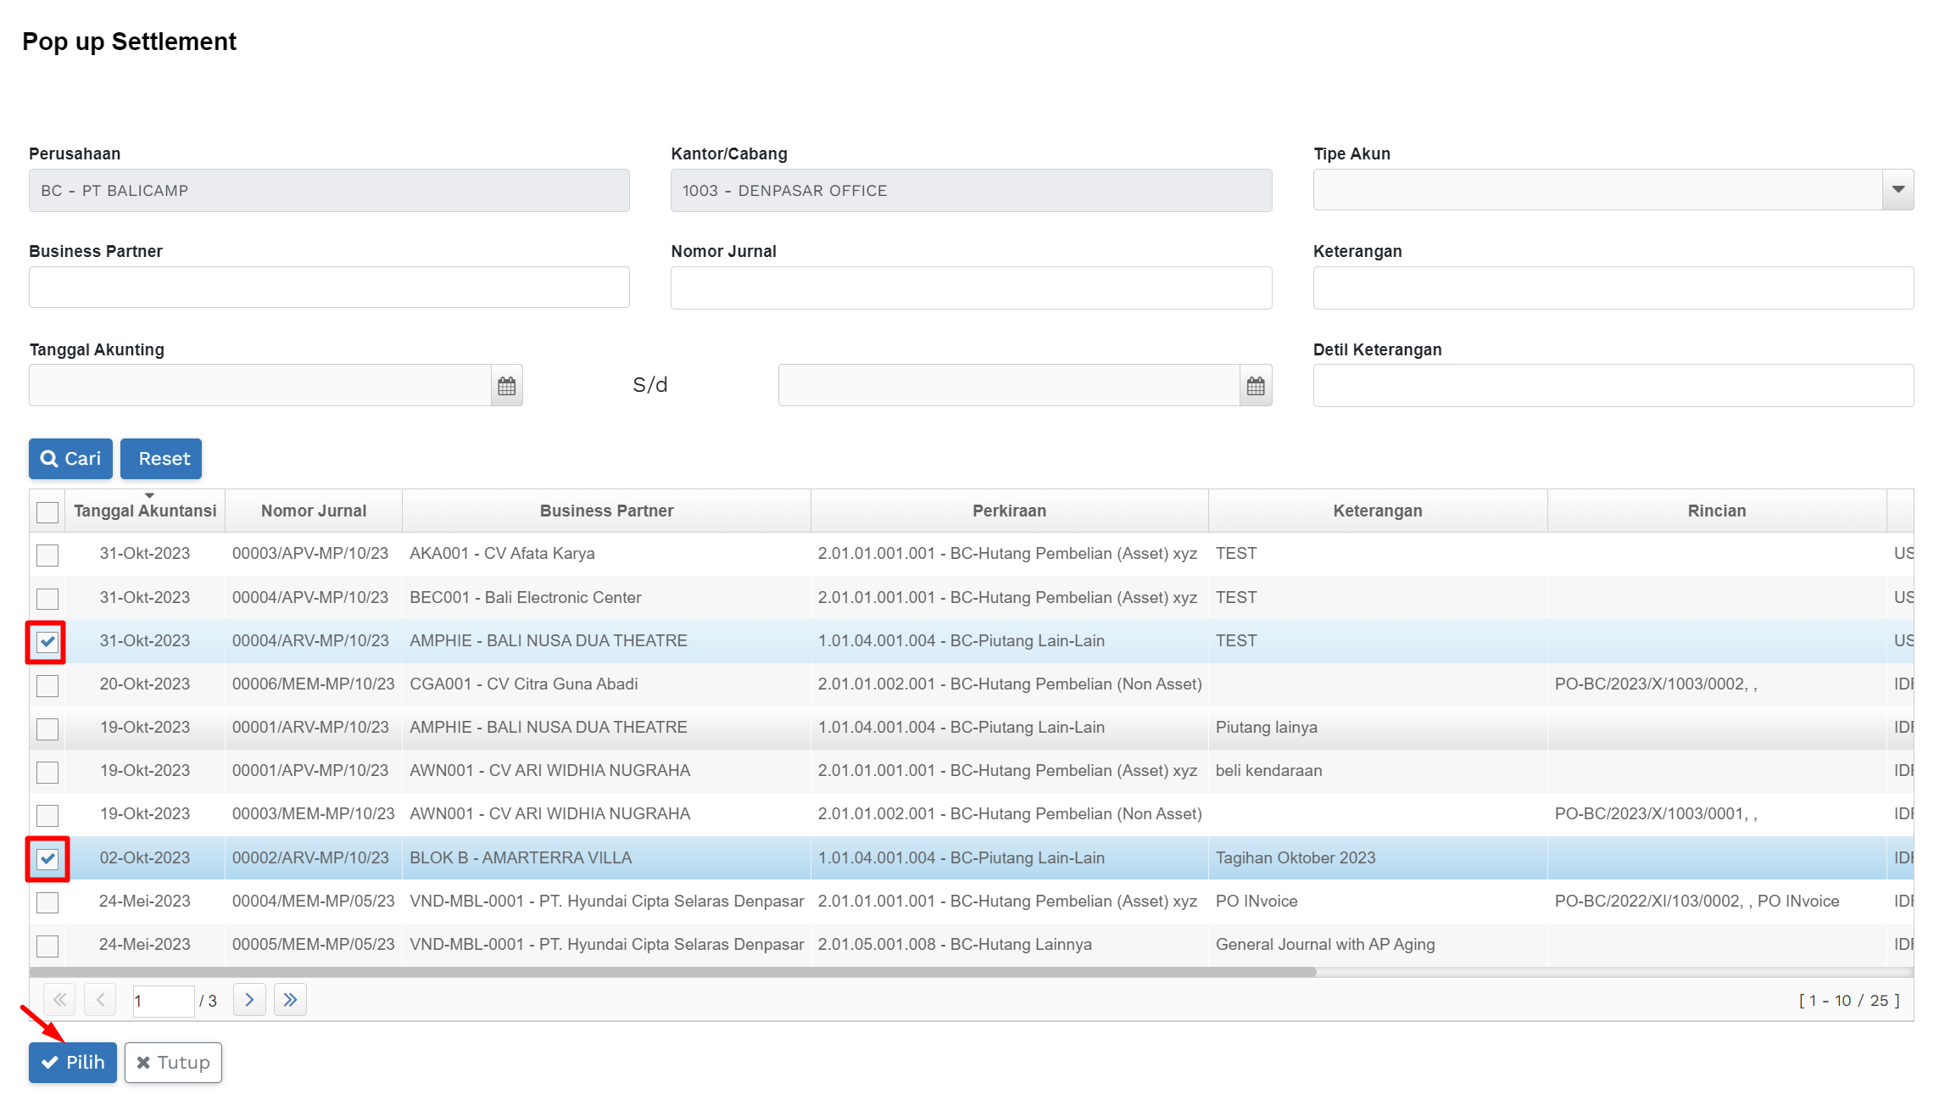Viewport: 1945px width, 1100px height.
Task: Sort by the Tanggal Akuntansi column
Action: tap(145, 511)
